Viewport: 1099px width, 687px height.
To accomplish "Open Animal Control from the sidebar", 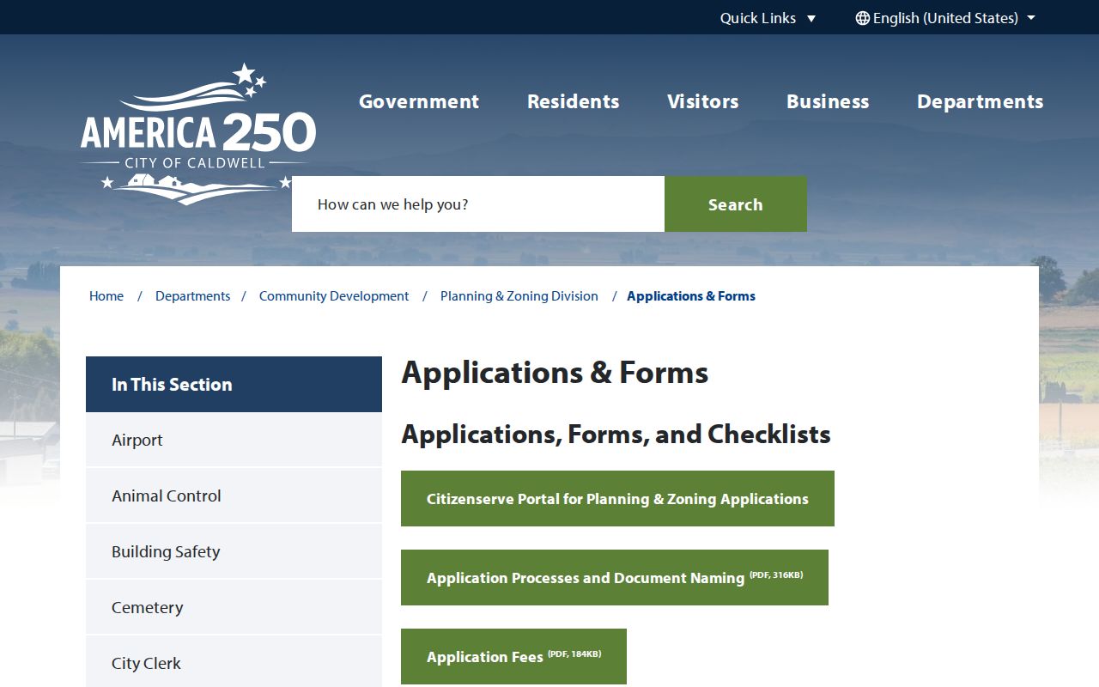I will coord(234,495).
